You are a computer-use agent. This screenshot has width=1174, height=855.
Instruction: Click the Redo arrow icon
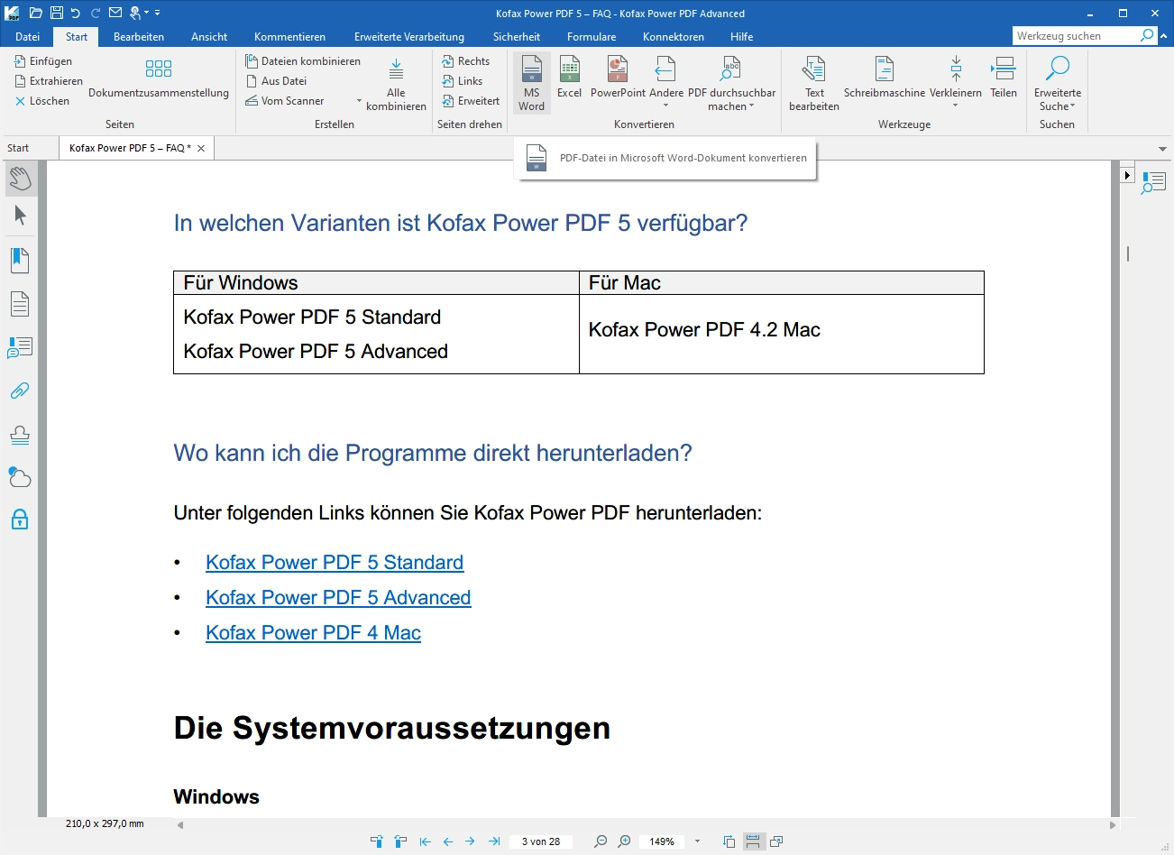96,13
